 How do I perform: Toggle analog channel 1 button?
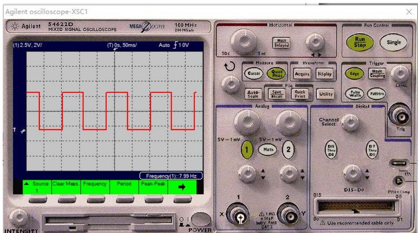[x=247, y=149]
